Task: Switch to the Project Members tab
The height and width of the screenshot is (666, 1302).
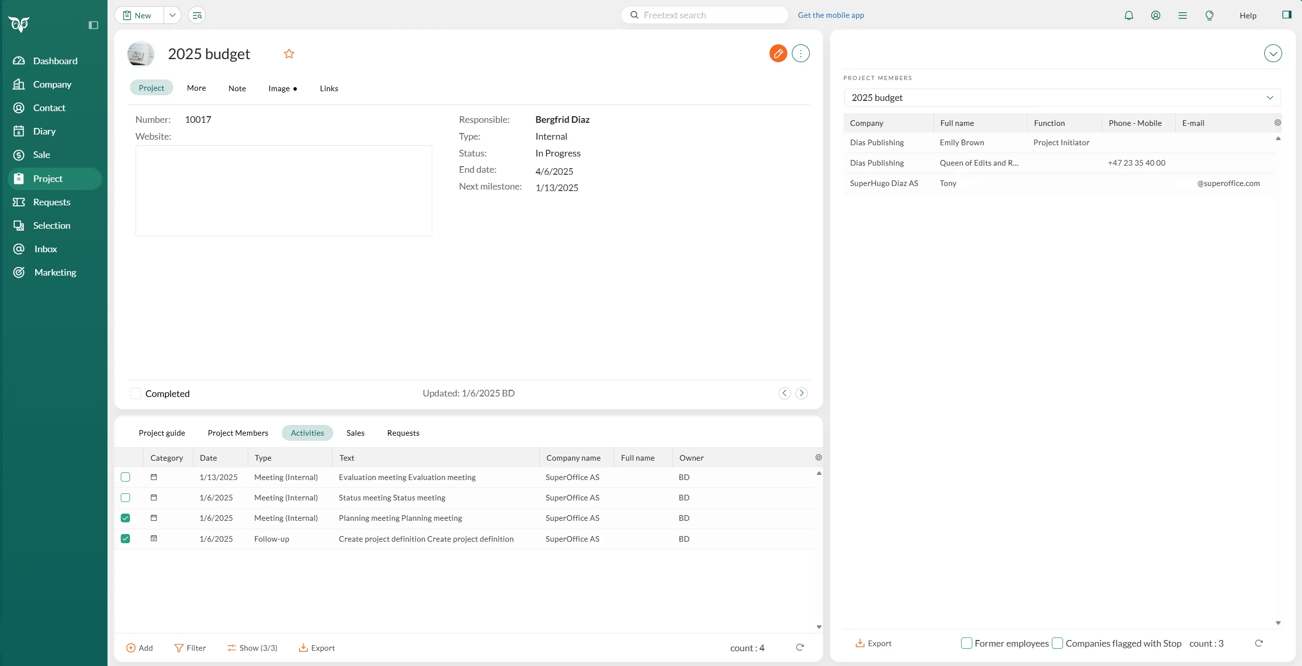Action: [237, 433]
